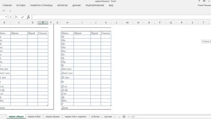Viewport: 211px width, 119px height.
Task: Select column T header
Action: [x=203, y=22]
